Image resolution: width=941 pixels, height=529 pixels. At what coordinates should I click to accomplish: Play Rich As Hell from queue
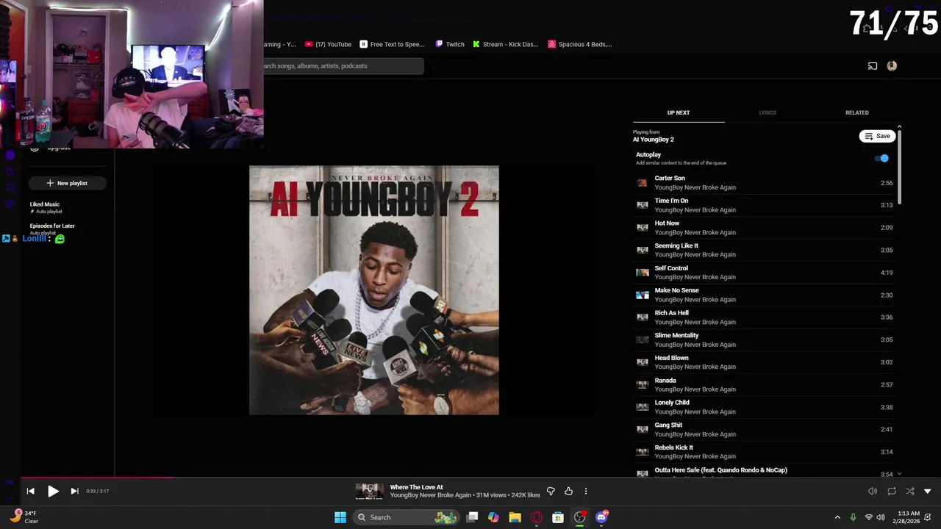[765, 317]
